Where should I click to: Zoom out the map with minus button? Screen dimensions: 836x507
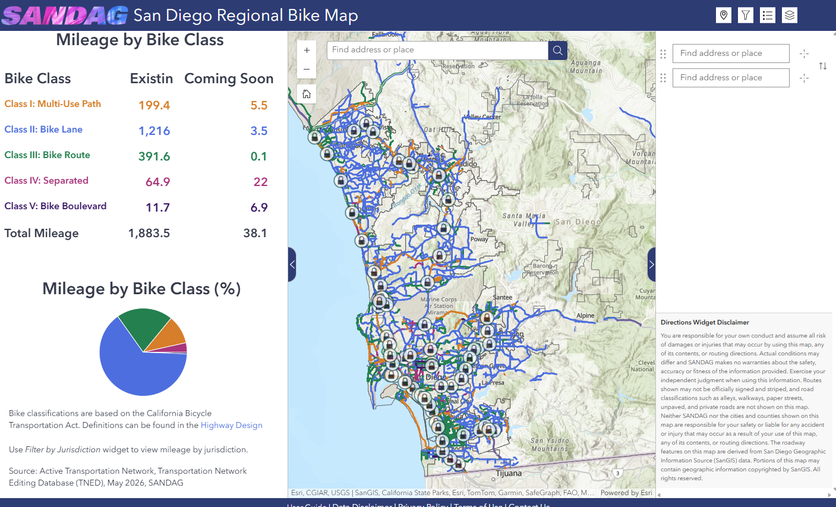pyautogui.click(x=307, y=69)
